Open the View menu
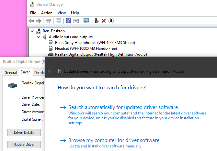Viewport: 217px width, 151px height. [62, 13]
